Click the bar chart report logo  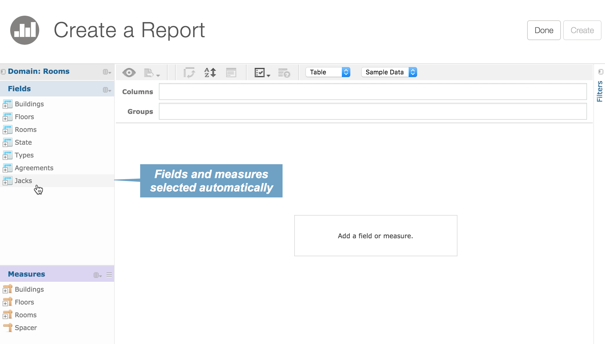point(25,30)
